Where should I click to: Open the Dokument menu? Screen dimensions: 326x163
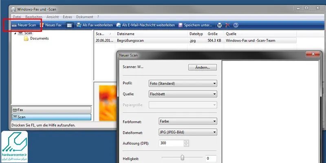coord(85,17)
